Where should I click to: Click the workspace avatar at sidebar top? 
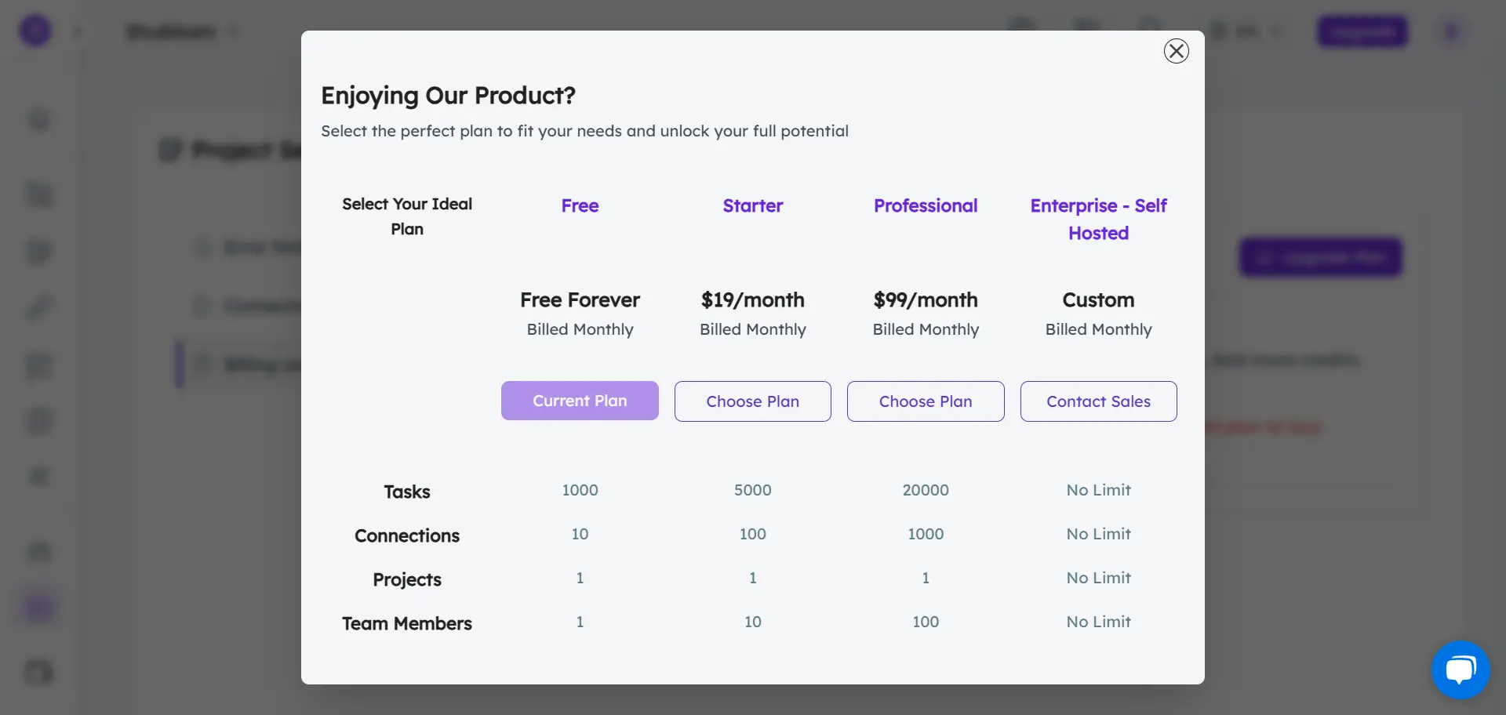(35, 30)
